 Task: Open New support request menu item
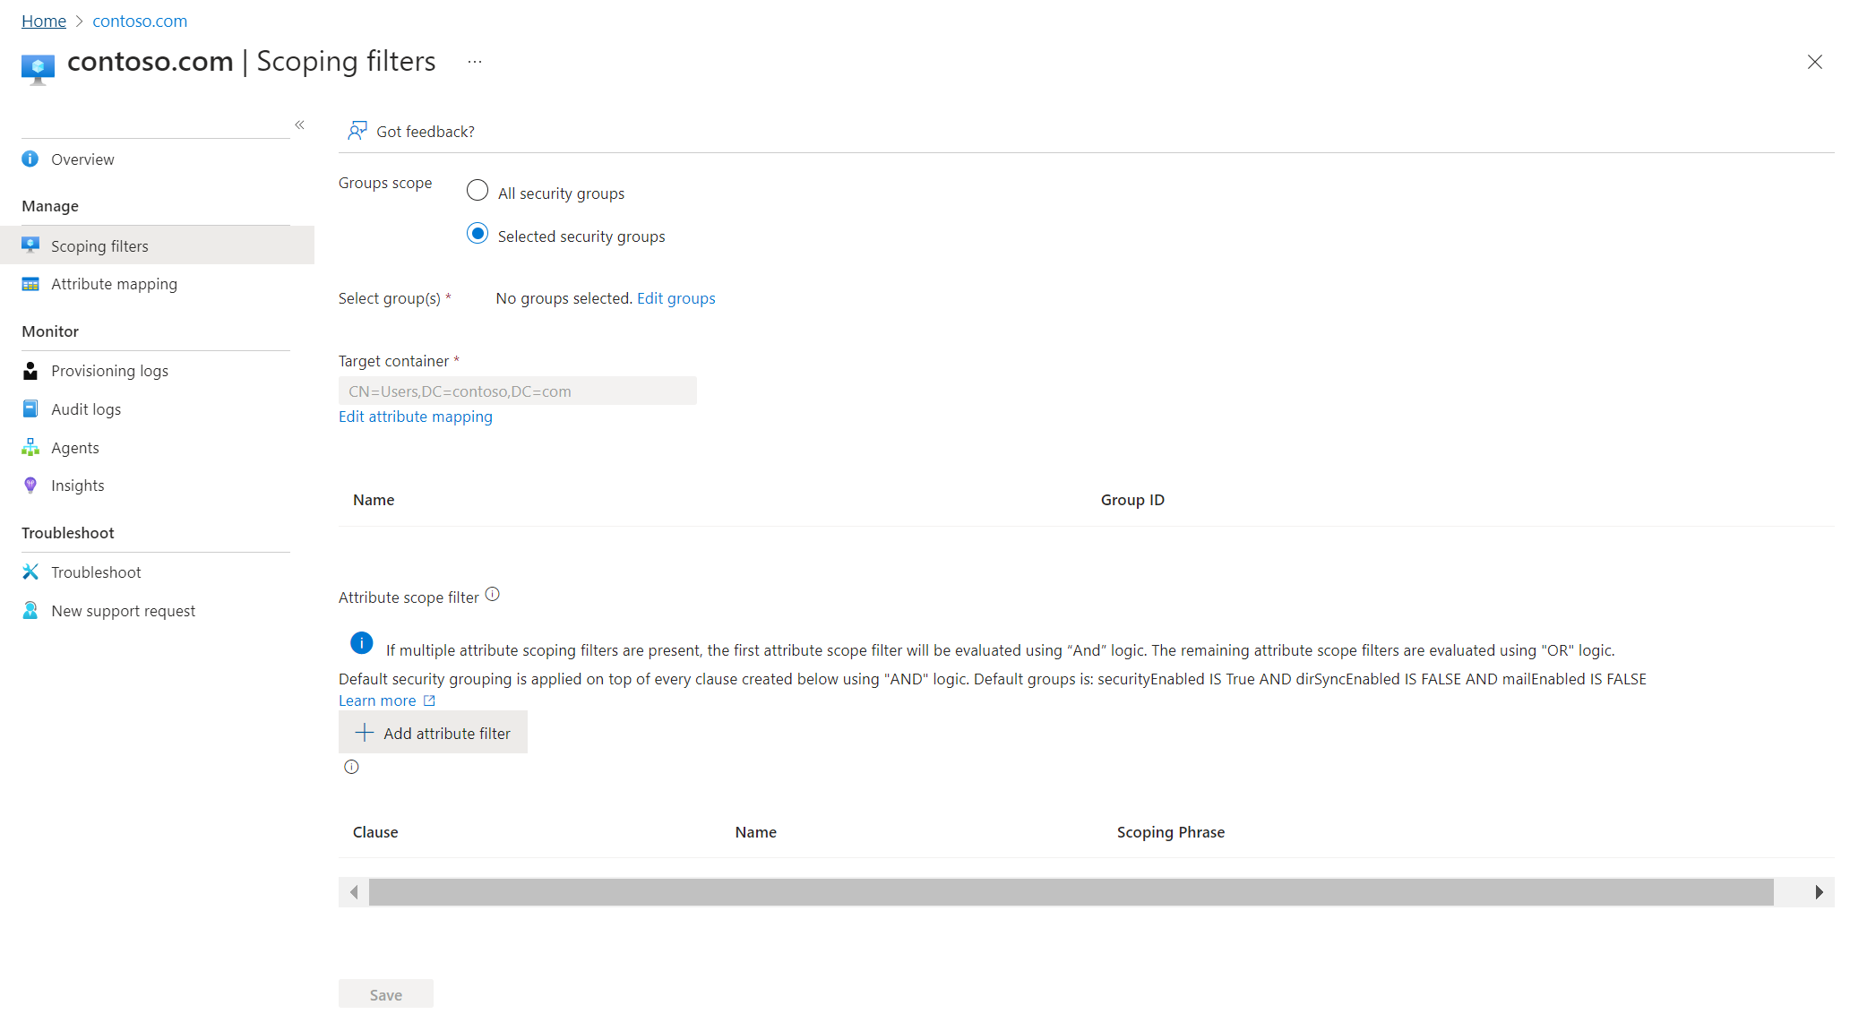pos(123,611)
